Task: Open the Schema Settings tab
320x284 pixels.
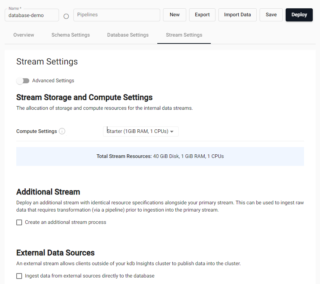Action: pos(71,35)
